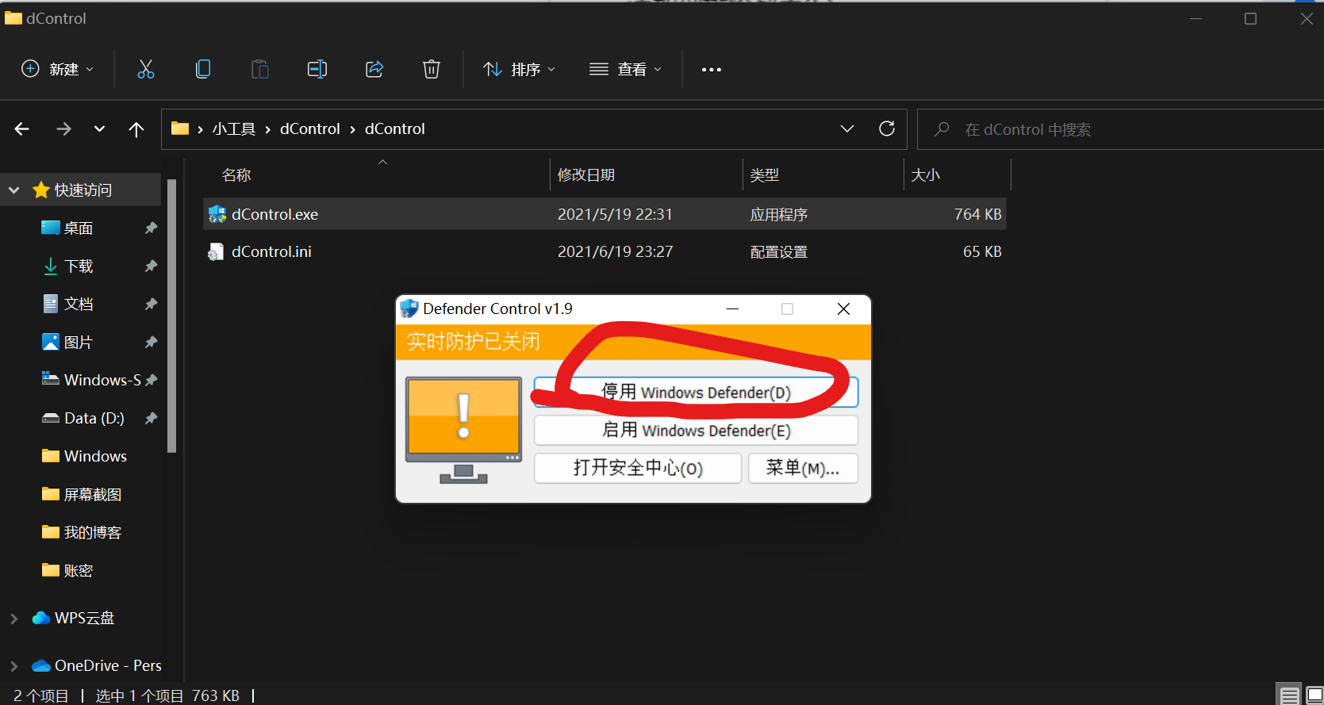This screenshot has width=1324, height=705.
Task: Open 图片 in quick access
Action: tap(79, 343)
